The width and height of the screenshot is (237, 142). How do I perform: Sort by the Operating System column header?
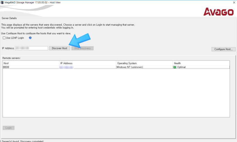coord(144,63)
